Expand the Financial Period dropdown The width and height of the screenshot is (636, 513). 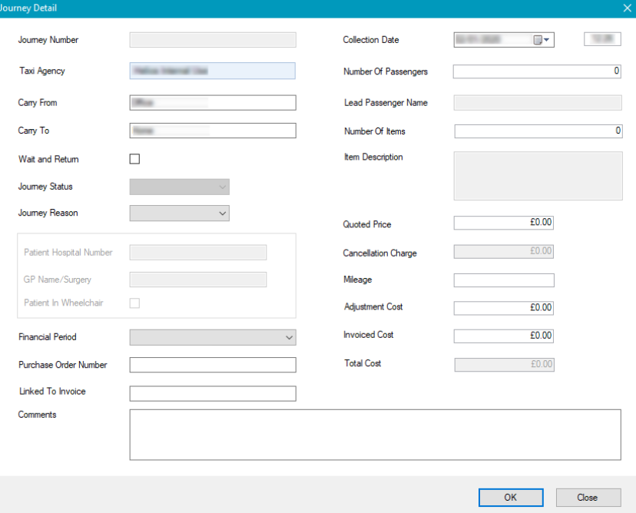click(x=213, y=337)
